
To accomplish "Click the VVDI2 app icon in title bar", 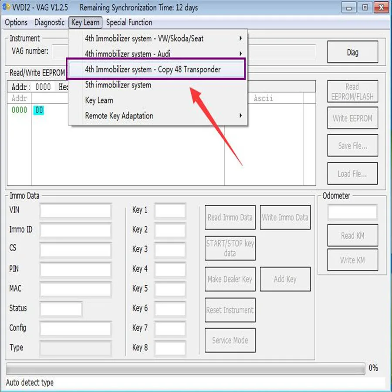I will (6, 7).
